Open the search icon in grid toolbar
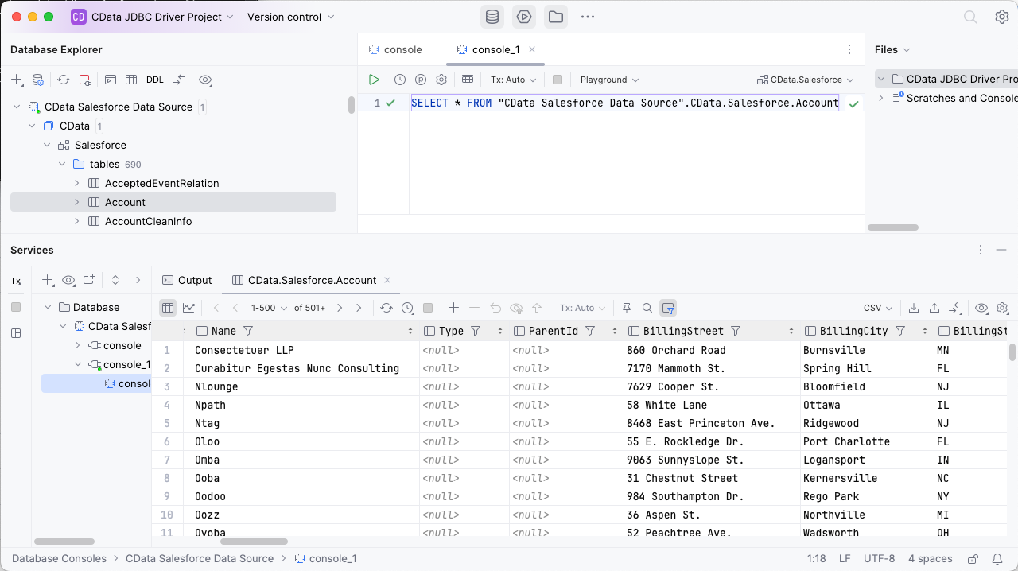 pyautogui.click(x=647, y=308)
